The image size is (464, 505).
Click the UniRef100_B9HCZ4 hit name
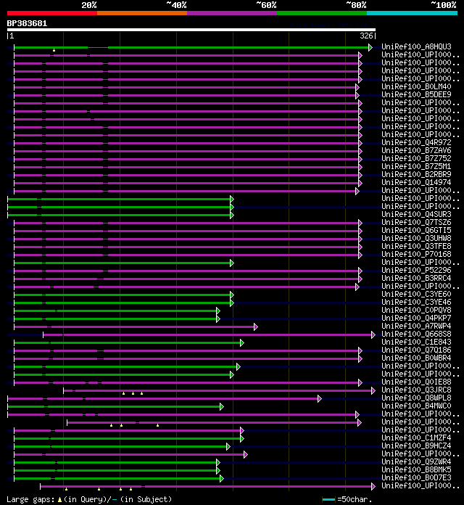pos(416,446)
